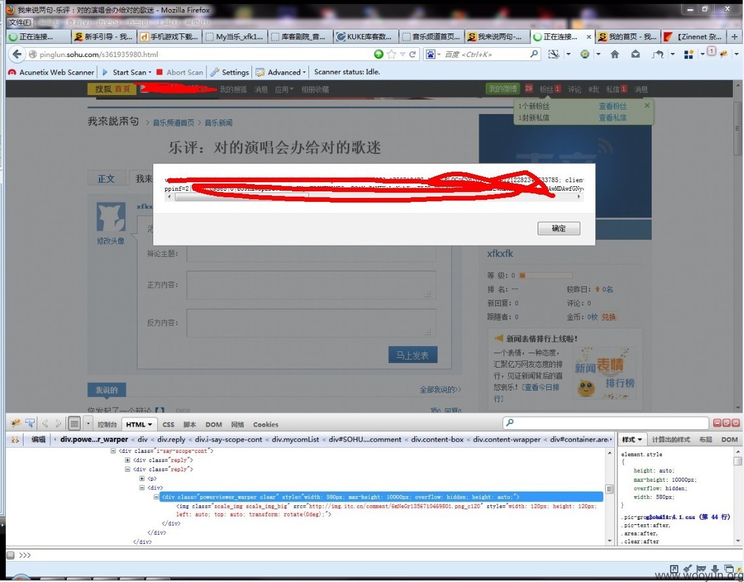
Task: Switch to the 网络 network tab
Action: [x=237, y=425]
